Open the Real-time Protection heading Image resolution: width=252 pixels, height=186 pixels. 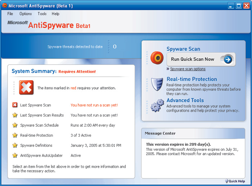point(192,79)
